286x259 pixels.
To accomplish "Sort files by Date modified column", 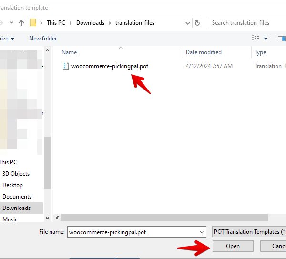I will tap(204, 52).
